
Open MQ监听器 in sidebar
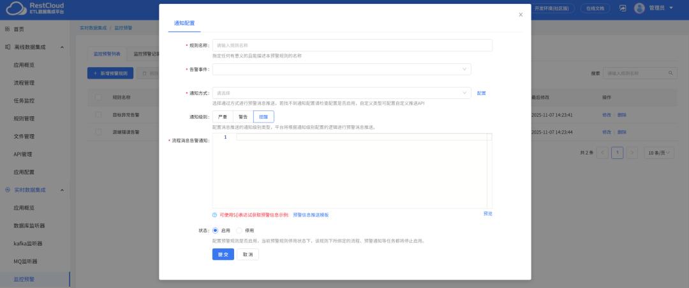coord(26,261)
